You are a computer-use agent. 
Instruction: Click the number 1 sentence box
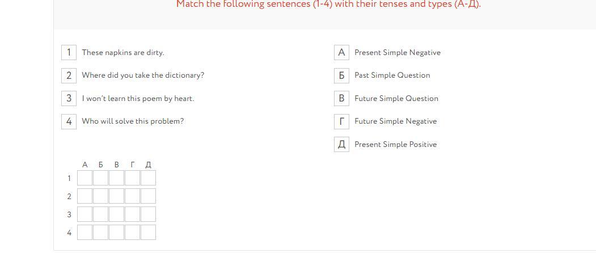pyautogui.click(x=69, y=52)
